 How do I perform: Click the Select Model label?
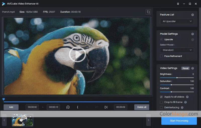[x=167, y=45]
